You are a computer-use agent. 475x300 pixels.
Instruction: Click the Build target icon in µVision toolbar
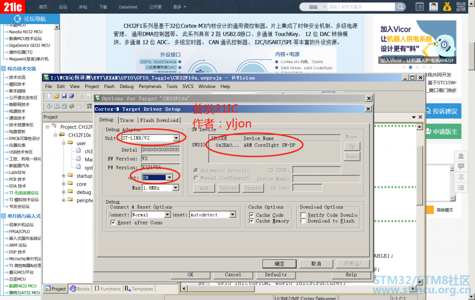pyautogui.click(x=57, y=106)
